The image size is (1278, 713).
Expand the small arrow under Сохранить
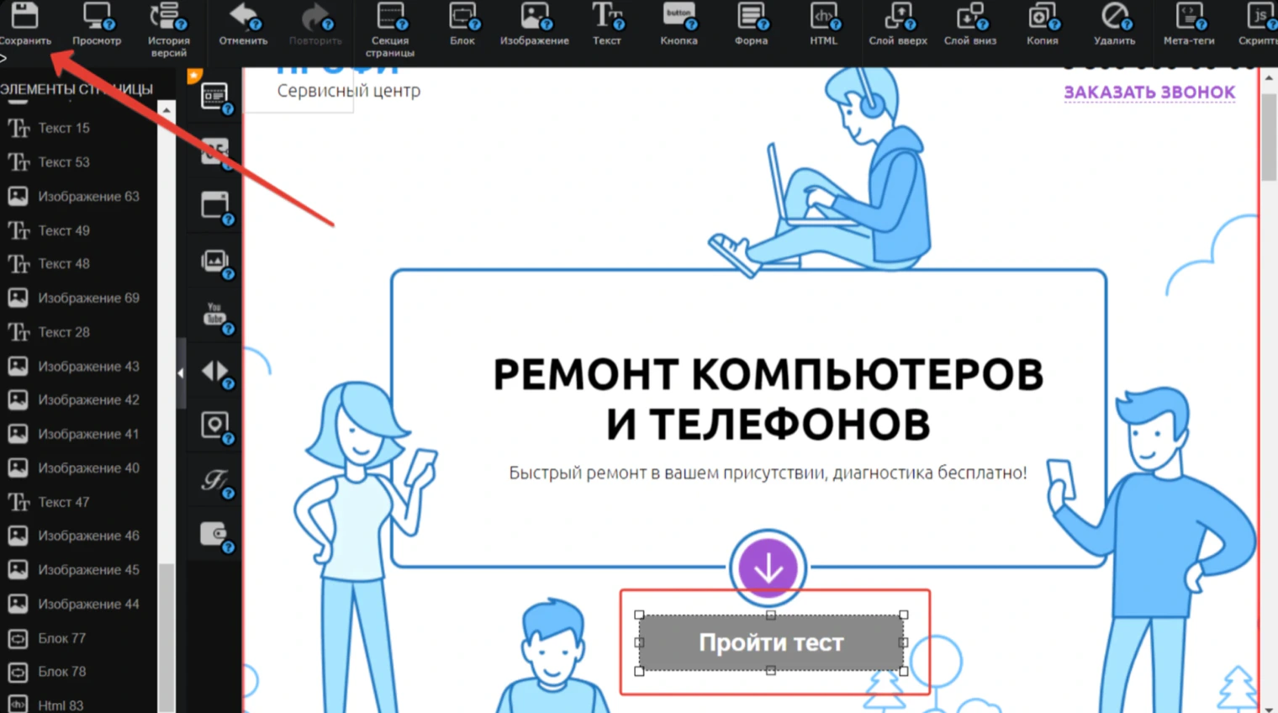tap(3, 58)
